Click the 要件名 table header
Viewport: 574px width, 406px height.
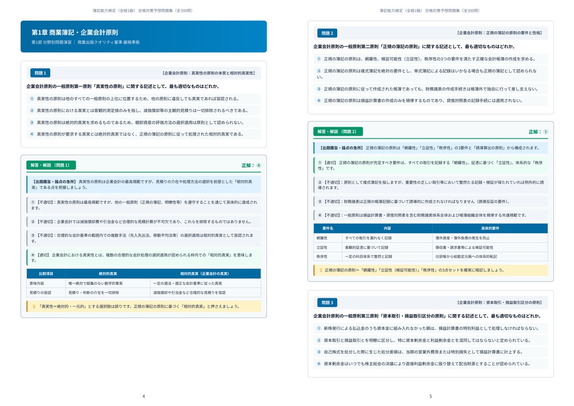click(x=327, y=228)
